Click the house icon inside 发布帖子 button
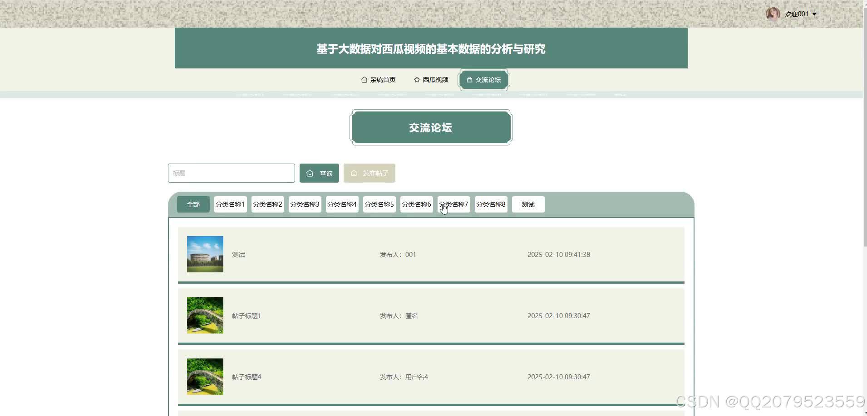867x416 pixels. [354, 173]
